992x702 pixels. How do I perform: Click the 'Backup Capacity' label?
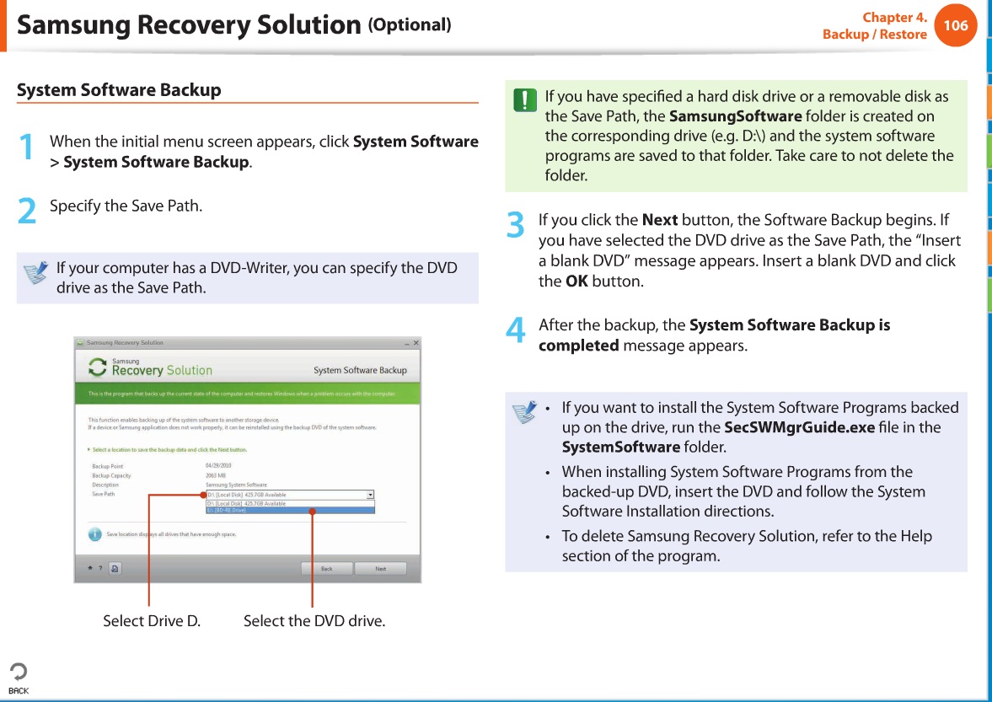tap(111, 475)
